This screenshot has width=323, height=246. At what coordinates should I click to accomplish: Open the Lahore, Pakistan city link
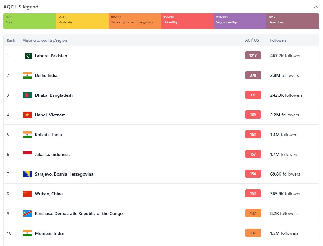(x=51, y=56)
